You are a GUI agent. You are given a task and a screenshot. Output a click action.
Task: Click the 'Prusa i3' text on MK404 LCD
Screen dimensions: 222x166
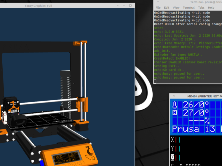click(194, 129)
